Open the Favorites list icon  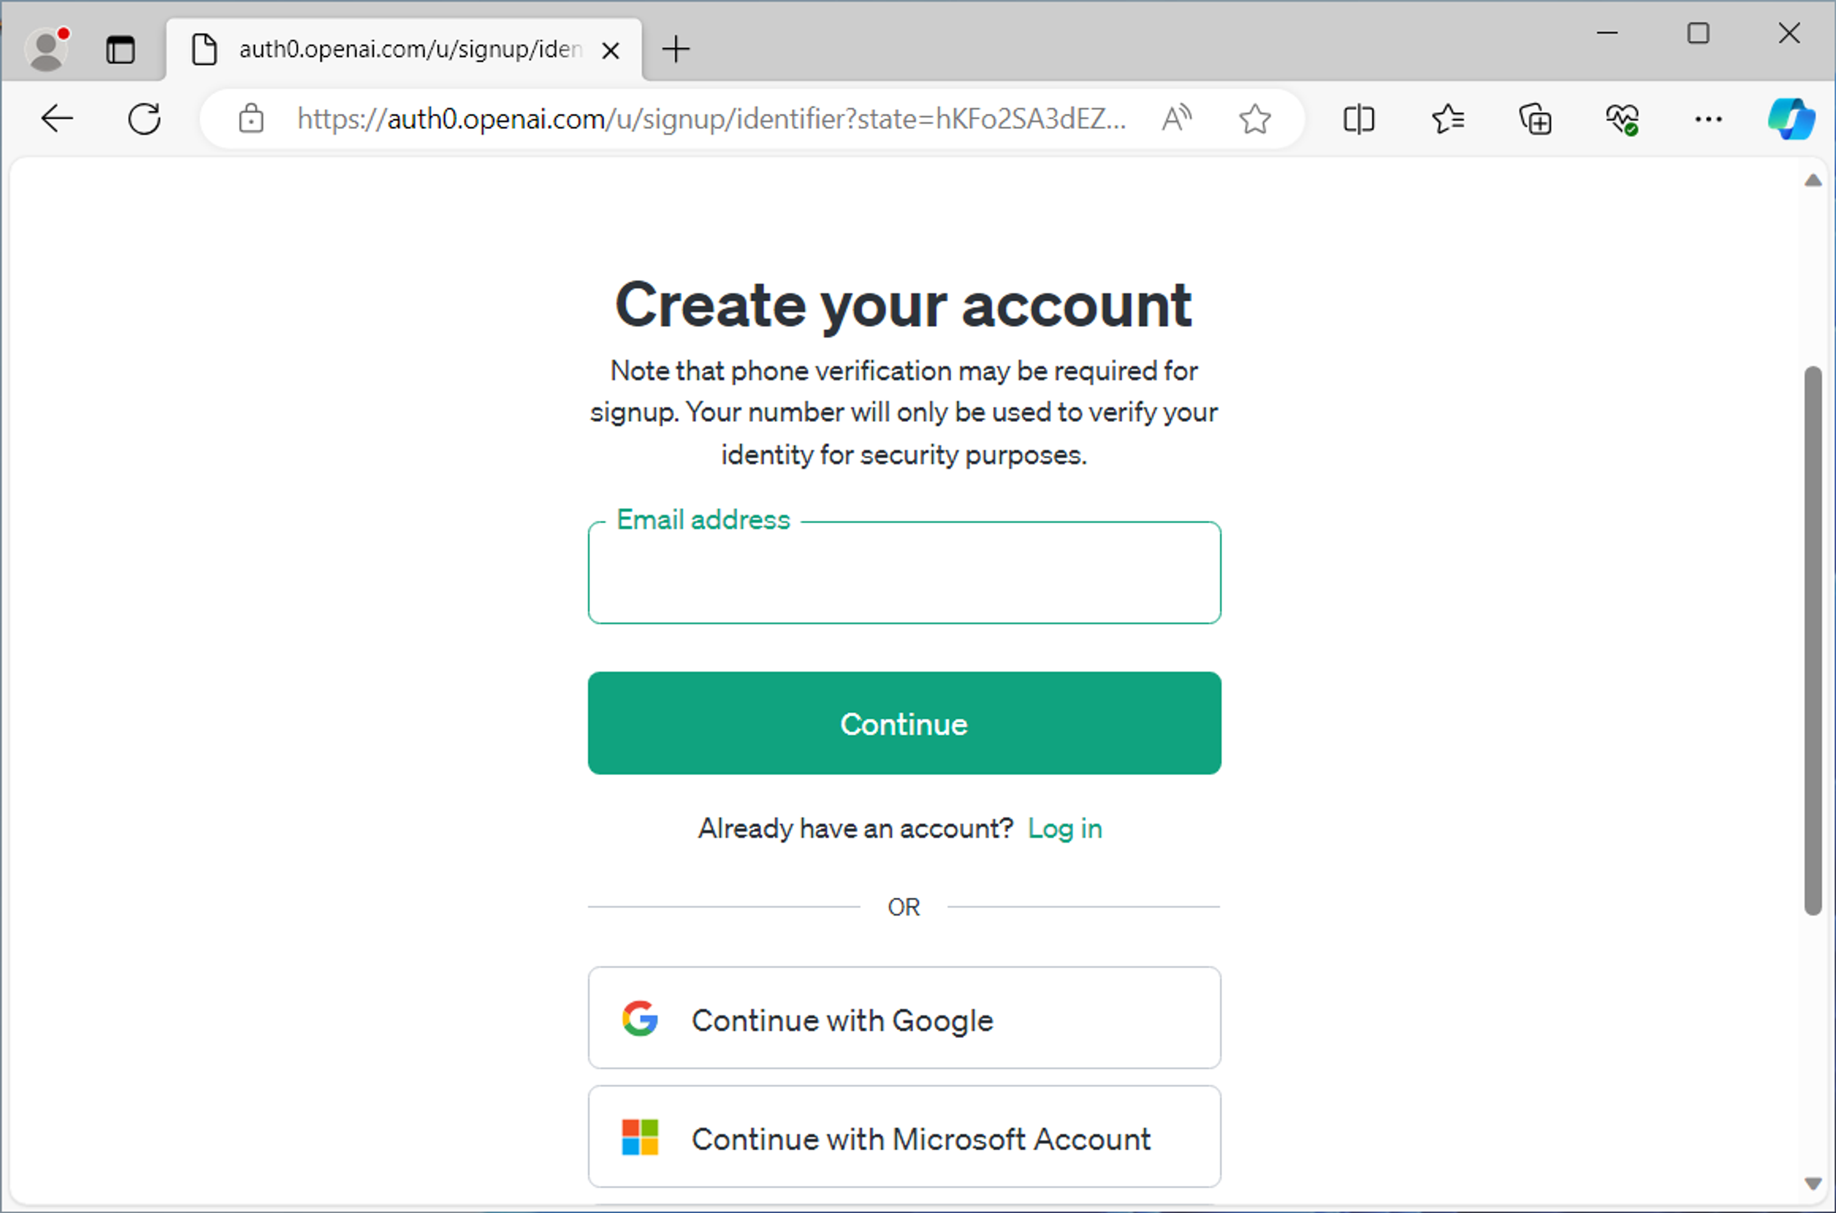pos(1447,119)
